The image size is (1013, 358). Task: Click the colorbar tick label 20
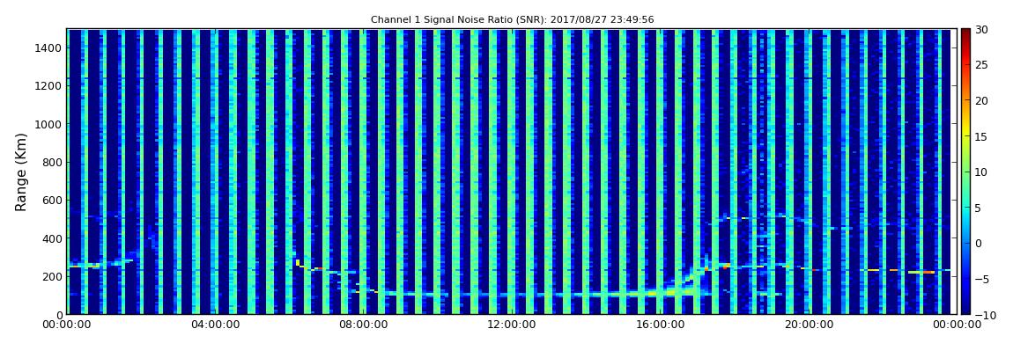click(980, 100)
